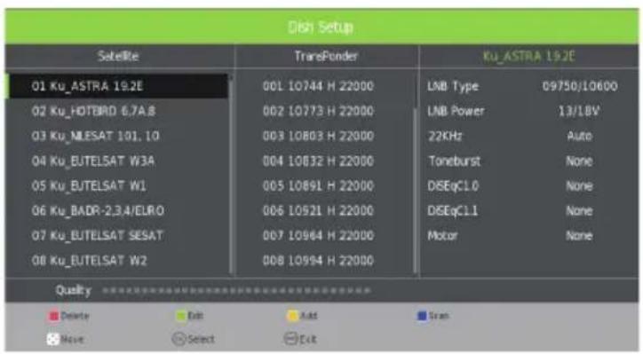Click the green Edit key icon

(181, 316)
